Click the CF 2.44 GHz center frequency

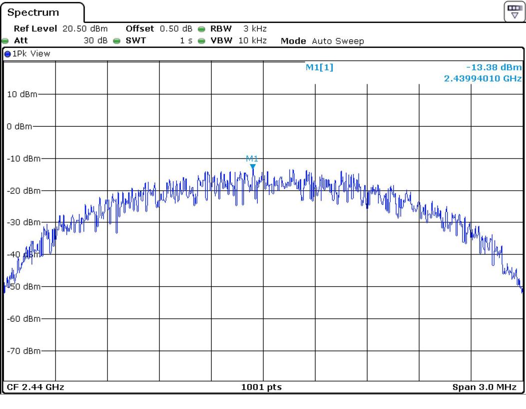point(35,387)
